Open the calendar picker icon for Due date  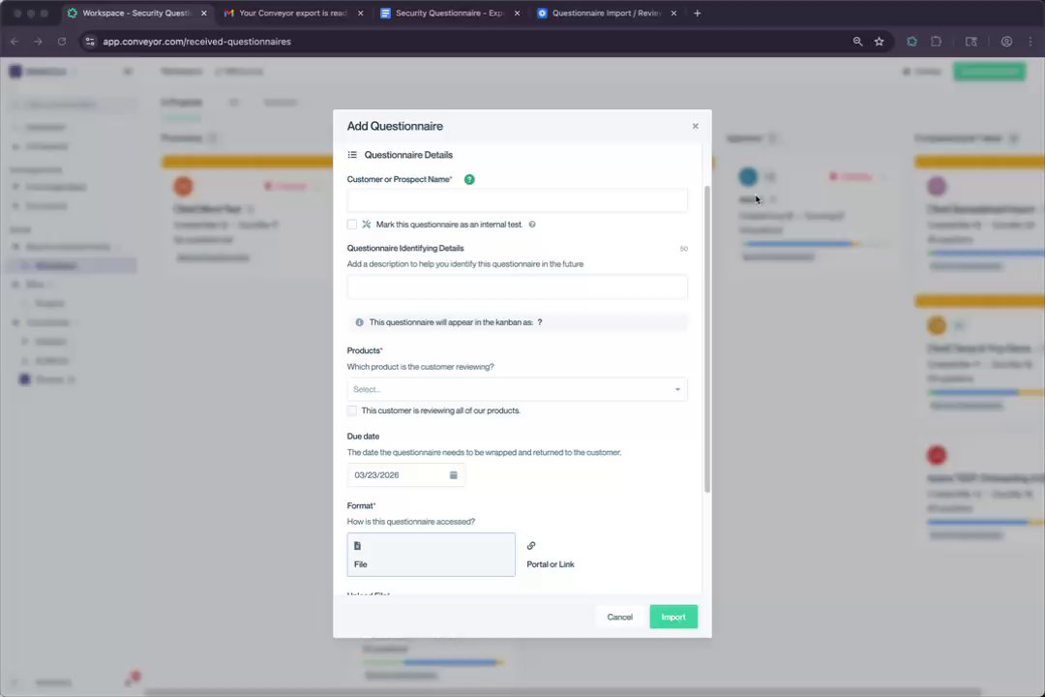pyautogui.click(x=453, y=475)
